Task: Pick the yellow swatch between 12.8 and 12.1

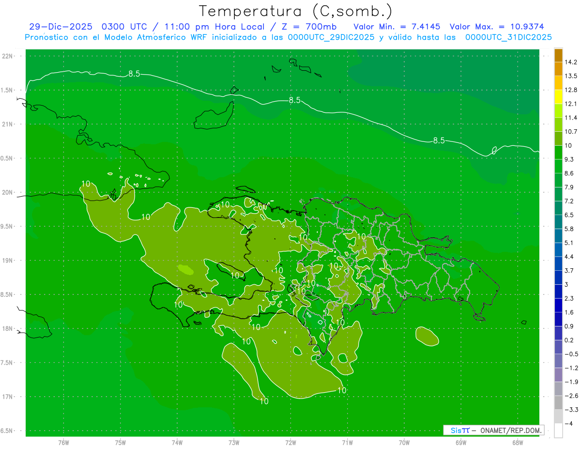Action: (558, 96)
